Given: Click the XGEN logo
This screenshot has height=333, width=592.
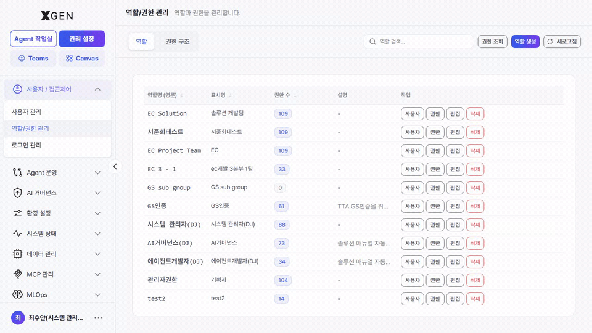Looking at the screenshot, I should pyautogui.click(x=57, y=15).
